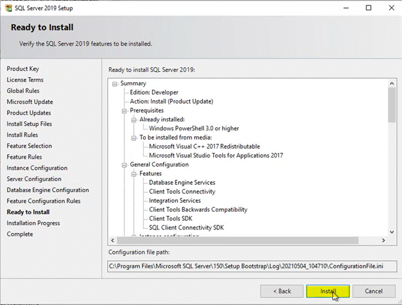Collapse the Already installed node
402x305 pixels.
(x=133, y=120)
